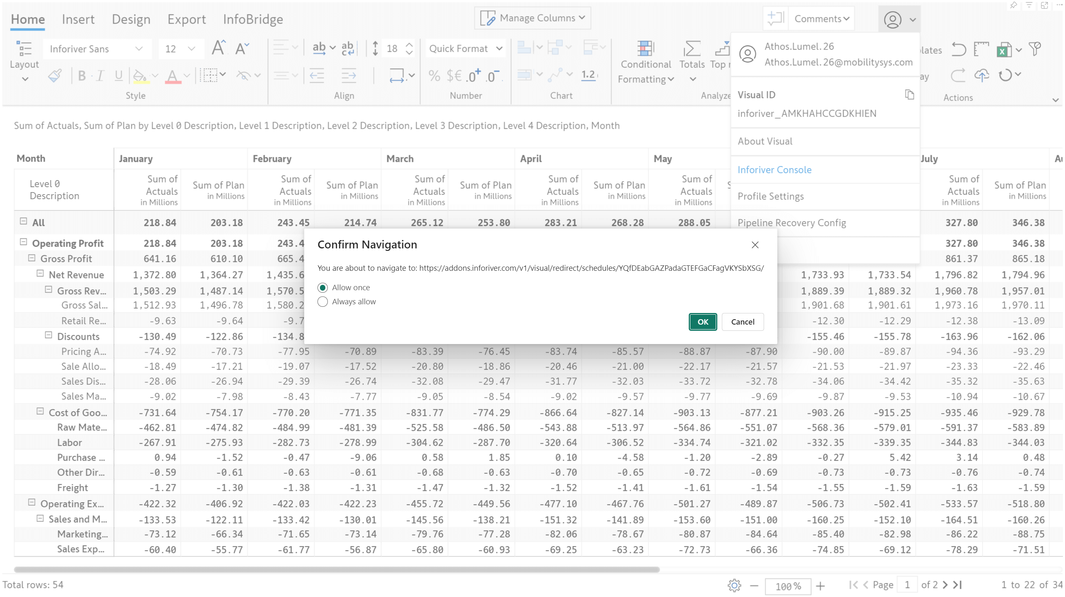Click the format painter brush icon

55,76
